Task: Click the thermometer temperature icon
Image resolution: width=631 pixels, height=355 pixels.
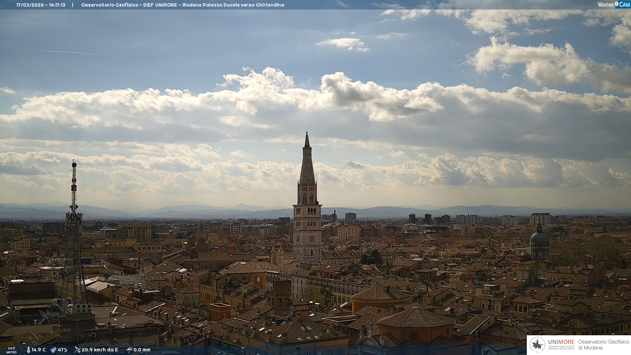Action: point(29,350)
